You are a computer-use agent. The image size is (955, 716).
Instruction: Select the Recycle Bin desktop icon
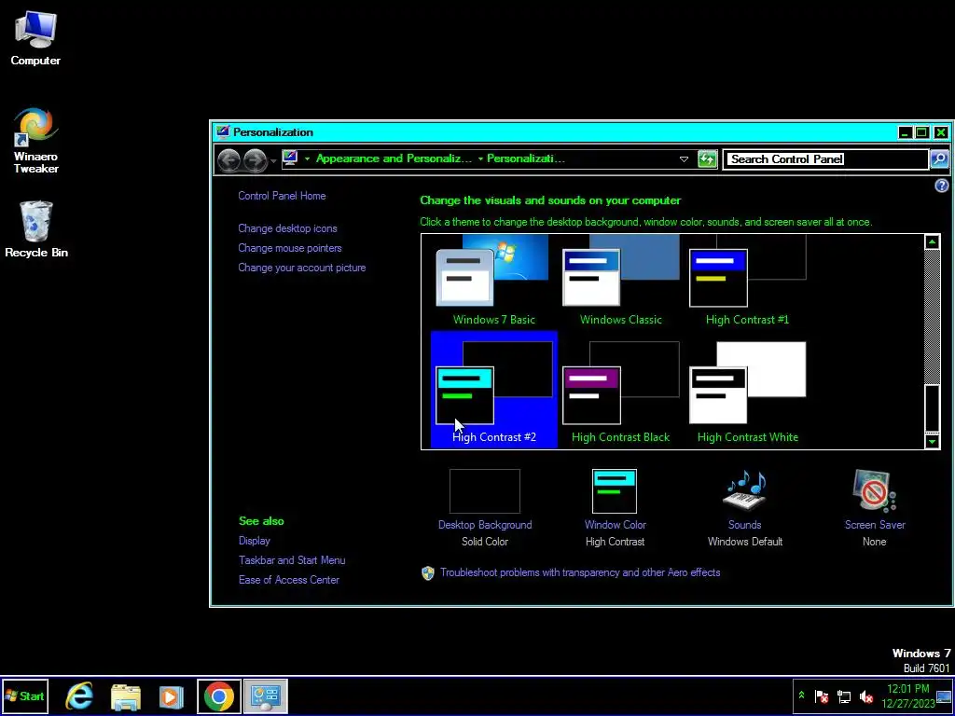coord(36,229)
